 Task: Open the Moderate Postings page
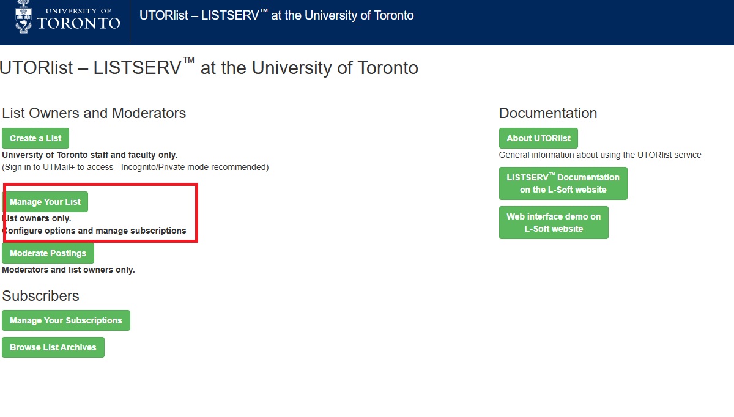click(x=48, y=253)
